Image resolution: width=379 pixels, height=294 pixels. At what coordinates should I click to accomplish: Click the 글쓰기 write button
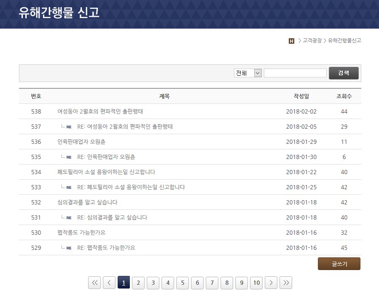[x=339, y=264]
